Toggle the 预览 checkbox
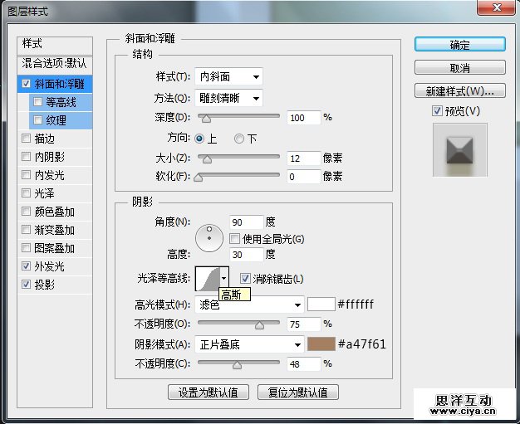Viewport: 520px width, 424px height. (x=438, y=110)
